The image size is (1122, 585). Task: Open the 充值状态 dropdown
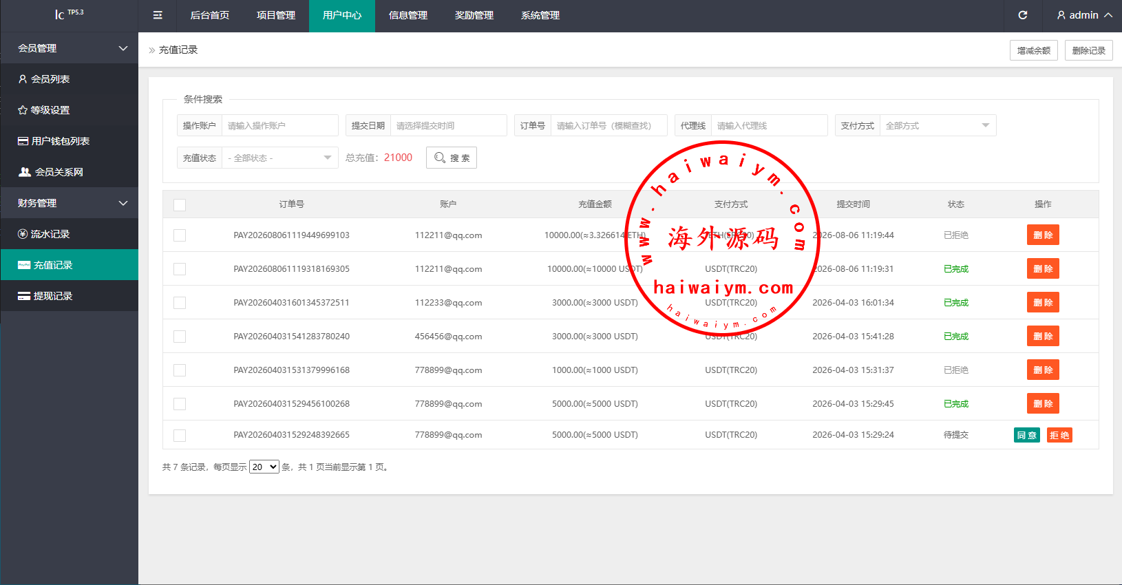pos(279,158)
